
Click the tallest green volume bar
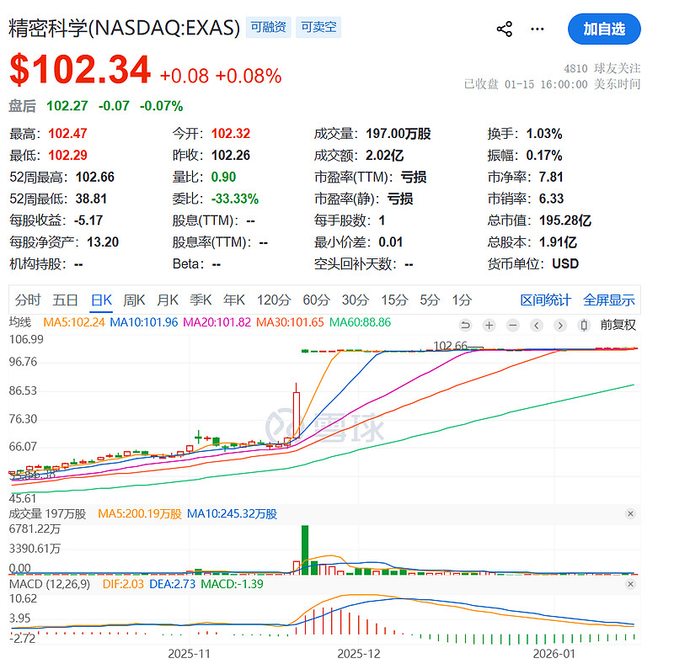tap(305, 550)
